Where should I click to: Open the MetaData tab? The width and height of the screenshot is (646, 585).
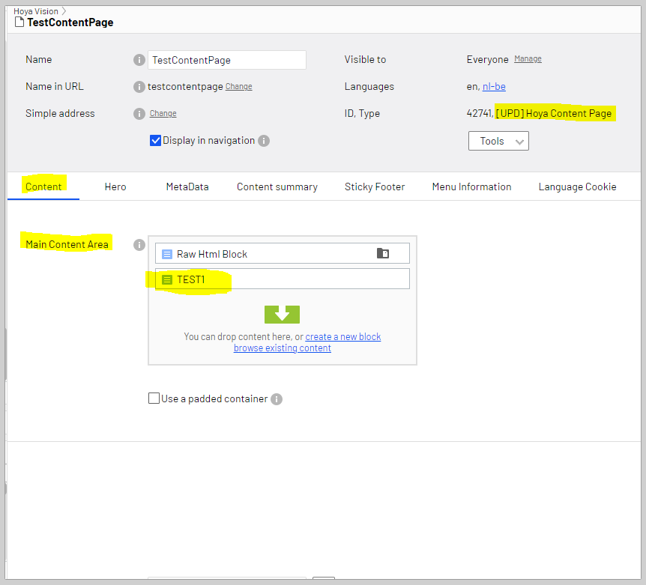pos(187,187)
